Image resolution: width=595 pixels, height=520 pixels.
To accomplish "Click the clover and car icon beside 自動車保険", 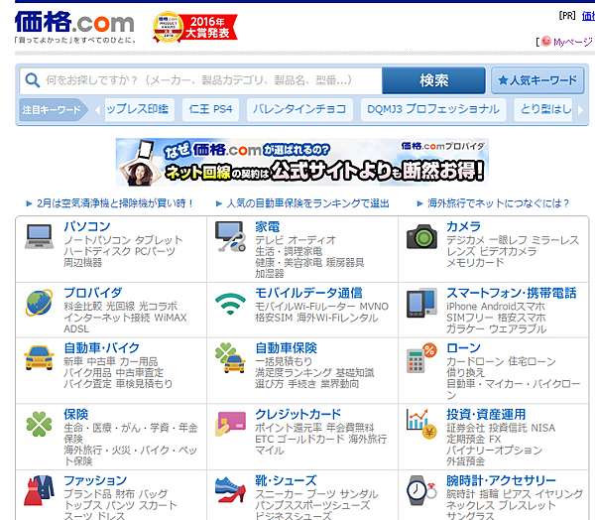I will [230, 358].
